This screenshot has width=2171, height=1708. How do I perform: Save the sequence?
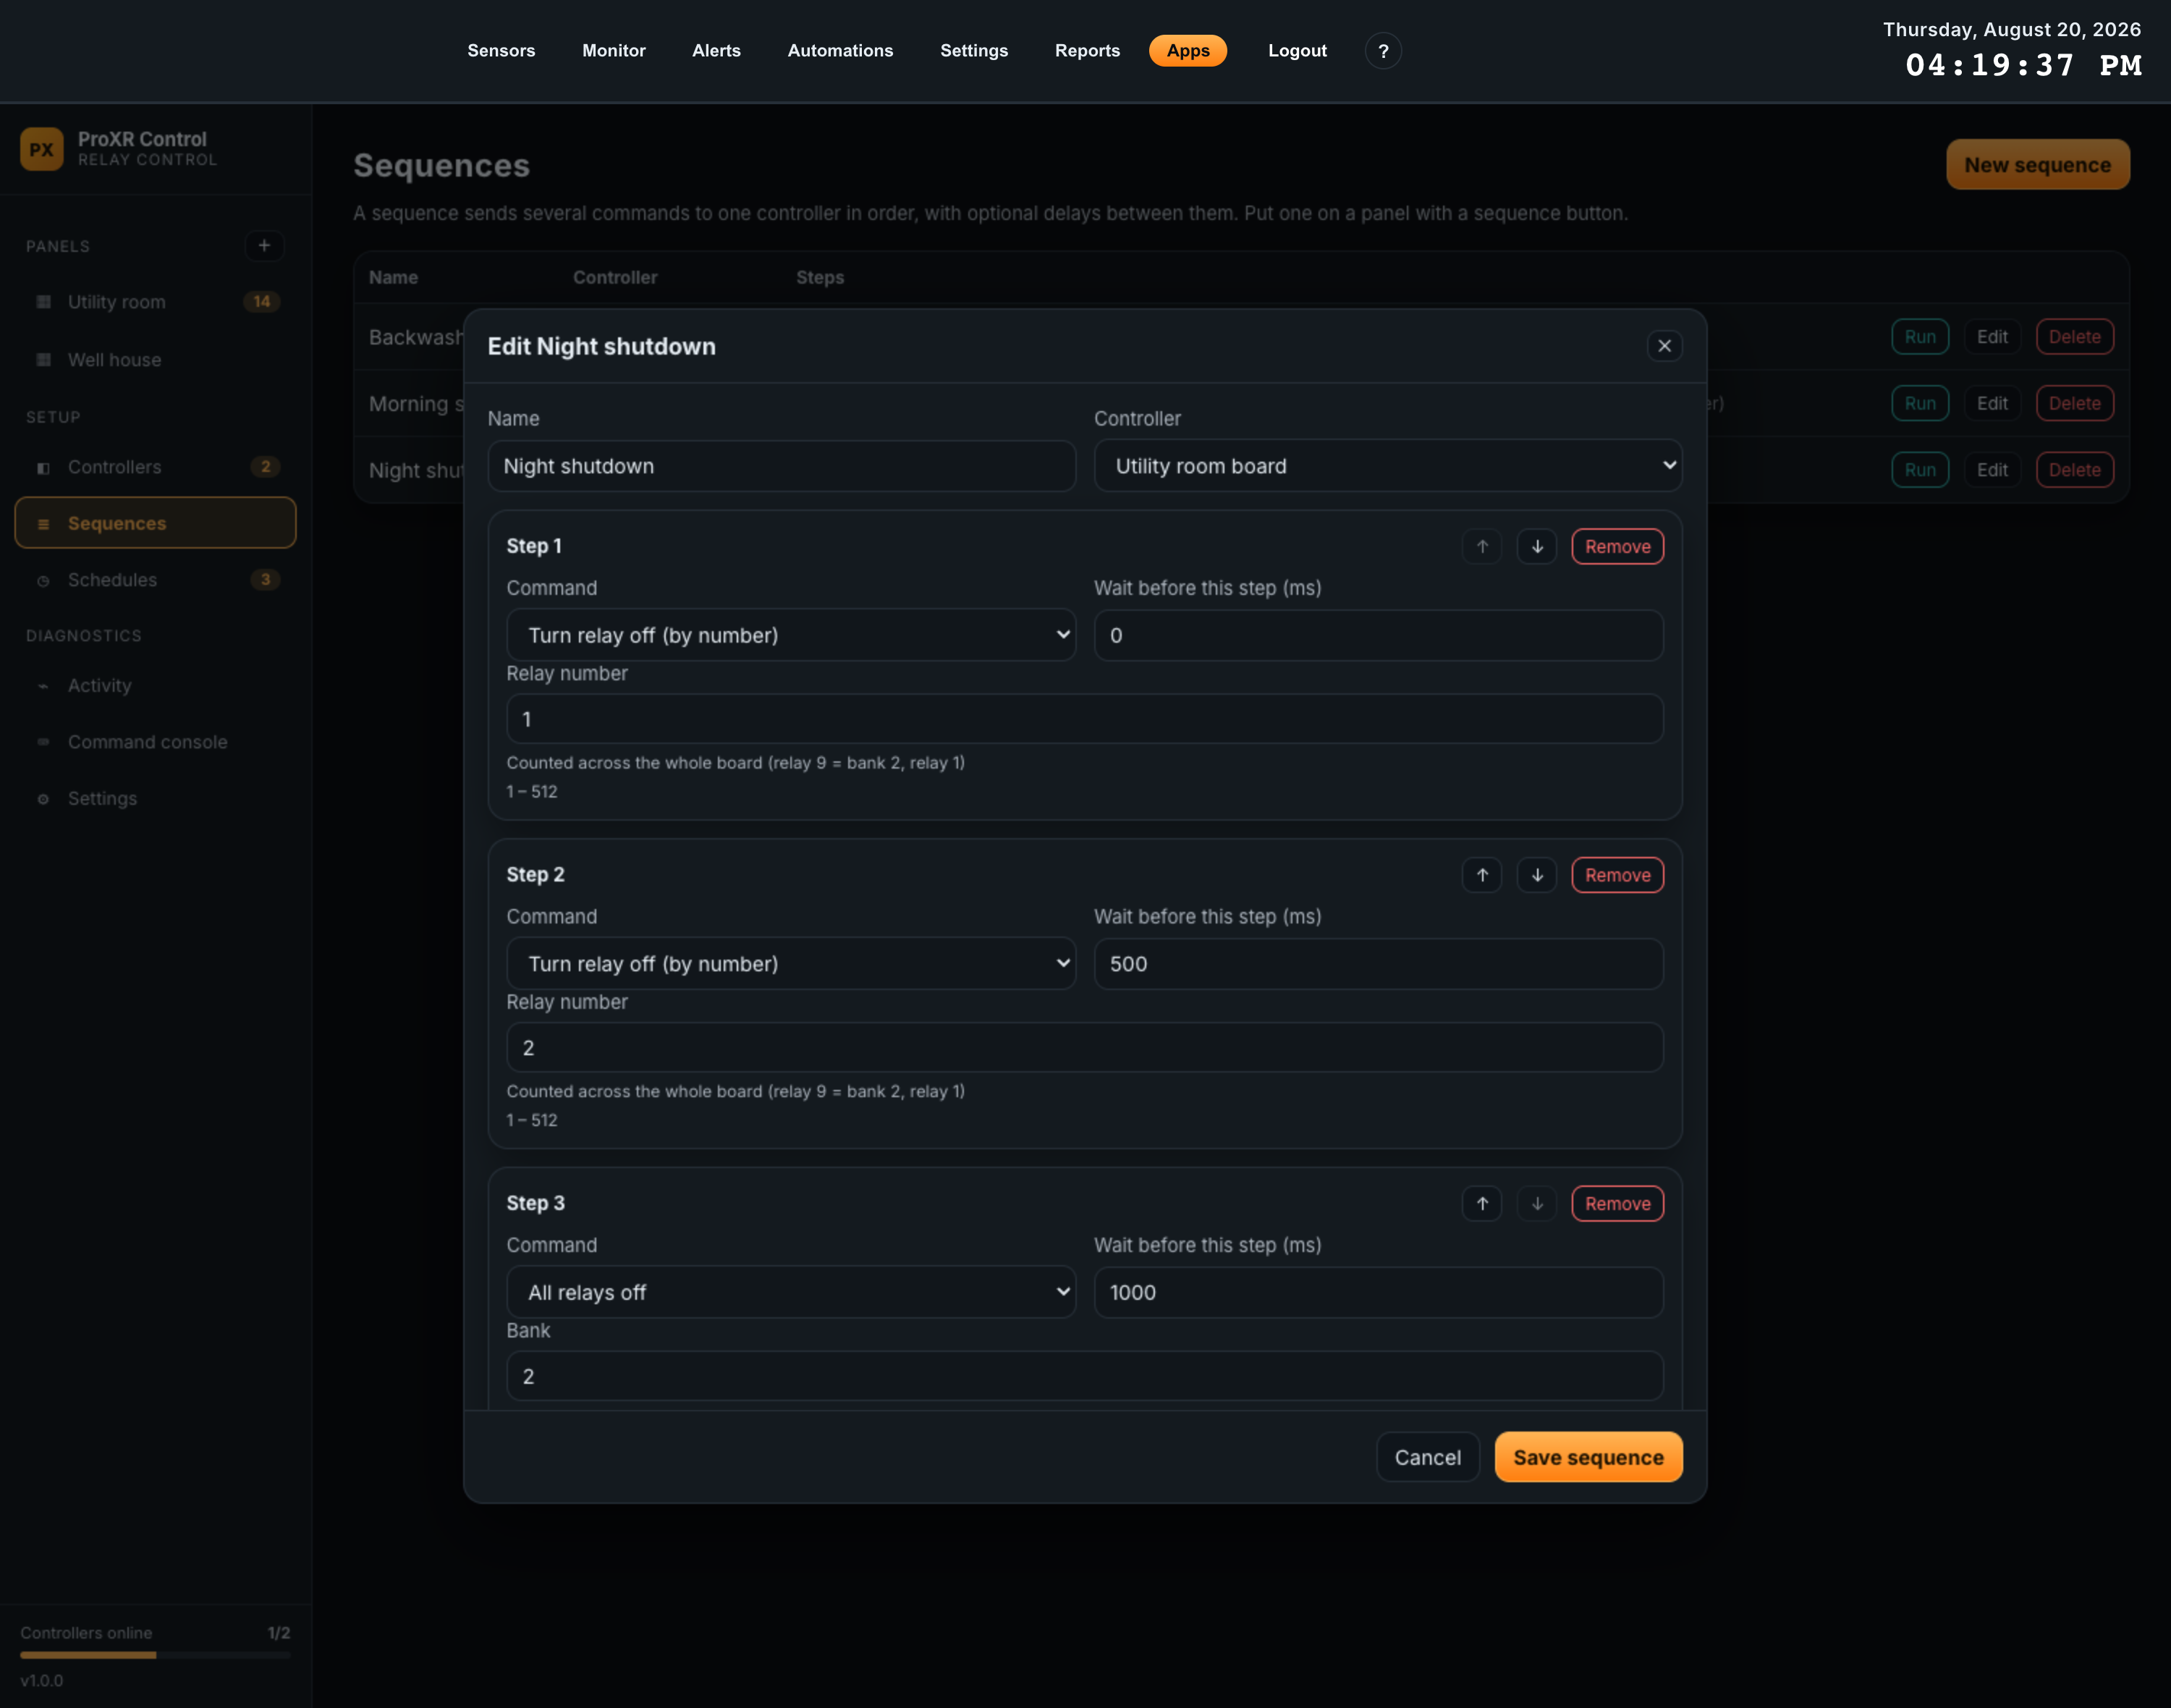click(x=1588, y=1457)
